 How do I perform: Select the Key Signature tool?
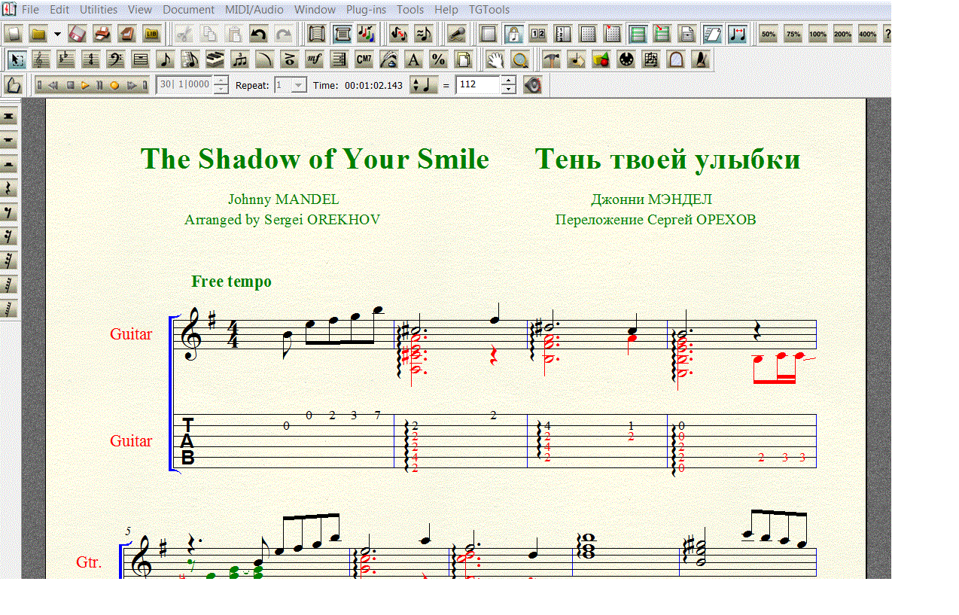click(x=65, y=59)
